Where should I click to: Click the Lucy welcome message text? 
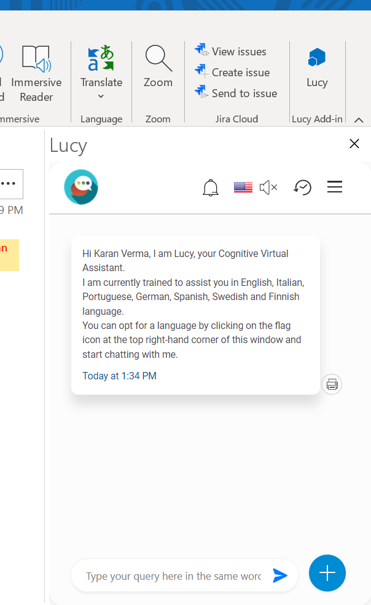pos(193,304)
